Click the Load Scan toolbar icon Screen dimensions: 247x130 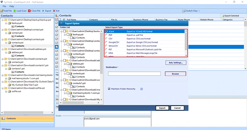click(15, 11)
